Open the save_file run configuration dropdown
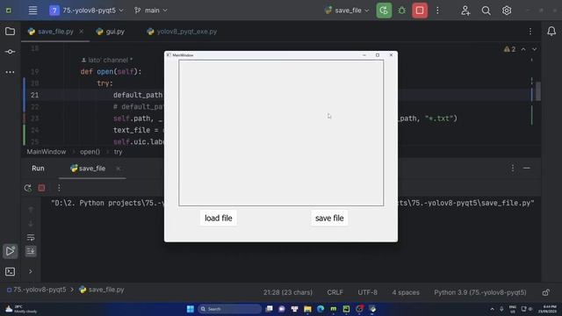Viewport: 562px width, 316px height. pyautogui.click(x=347, y=11)
